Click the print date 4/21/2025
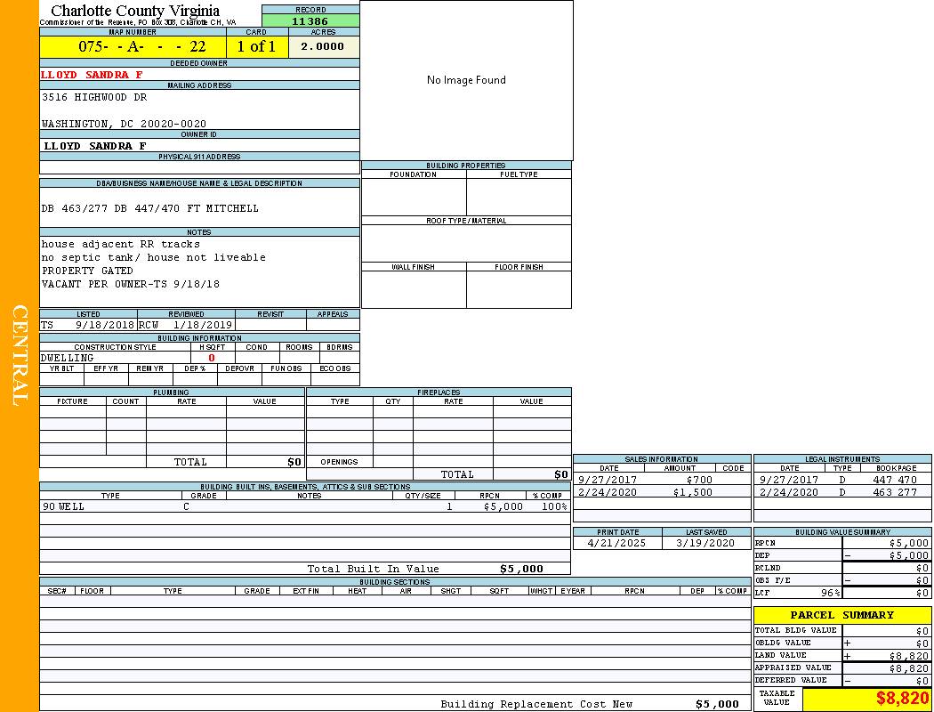Screen dimensions: 934x712 pos(617,543)
